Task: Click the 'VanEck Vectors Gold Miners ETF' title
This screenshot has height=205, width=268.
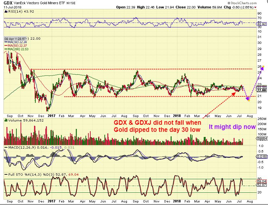Action: (x=39, y=3)
